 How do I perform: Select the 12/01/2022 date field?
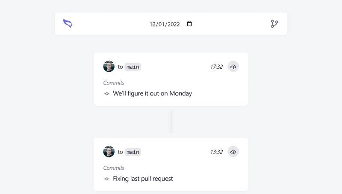pyautogui.click(x=171, y=24)
